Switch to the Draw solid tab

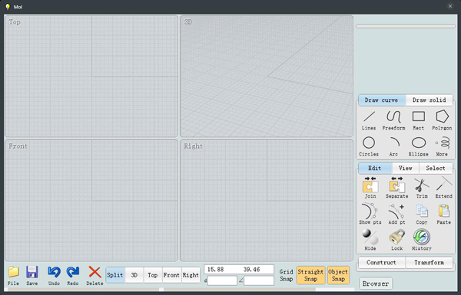(429, 100)
